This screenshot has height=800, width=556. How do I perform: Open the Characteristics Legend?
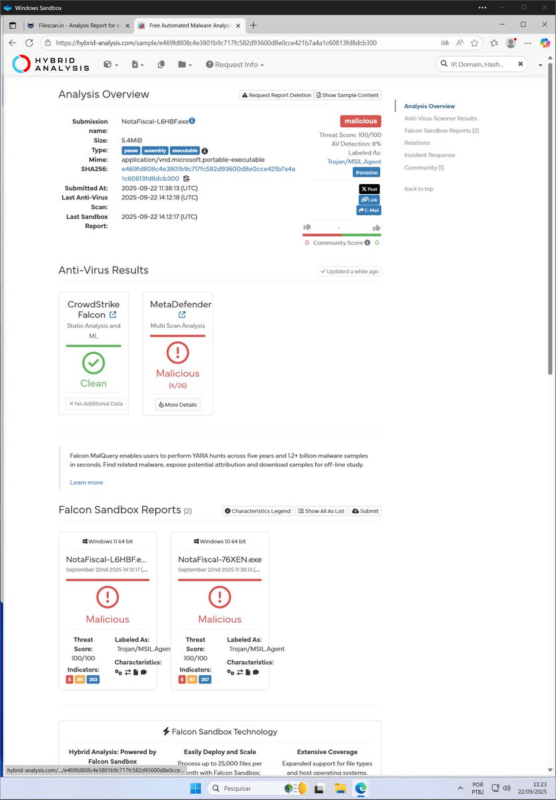(x=258, y=511)
